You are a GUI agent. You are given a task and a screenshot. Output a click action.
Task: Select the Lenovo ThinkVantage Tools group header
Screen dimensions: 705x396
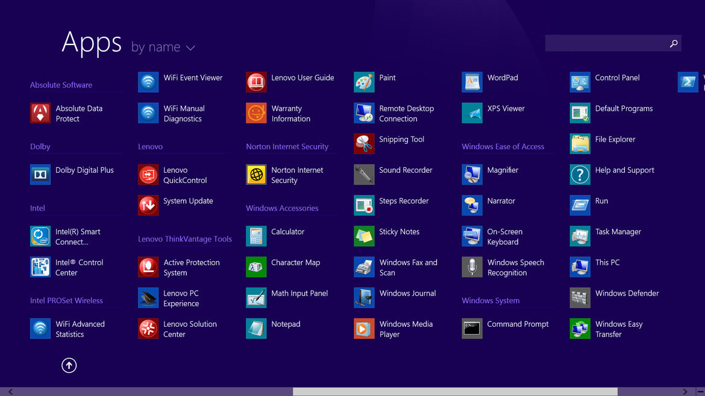185,239
